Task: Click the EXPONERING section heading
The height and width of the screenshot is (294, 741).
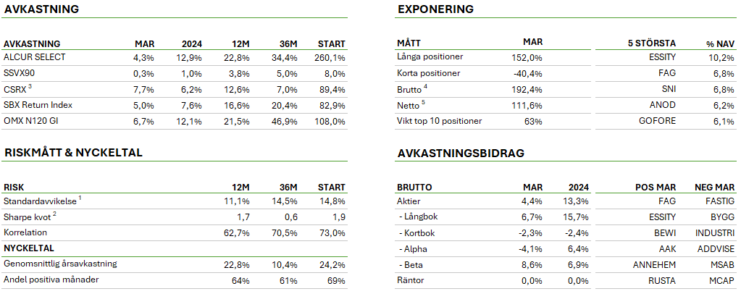Action: pyautogui.click(x=435, y=9)
